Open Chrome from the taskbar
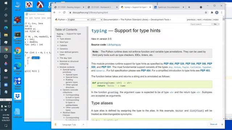The image size is (232, 130). coord(6,49)
